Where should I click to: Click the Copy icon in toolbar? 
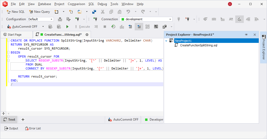[111, 12]
